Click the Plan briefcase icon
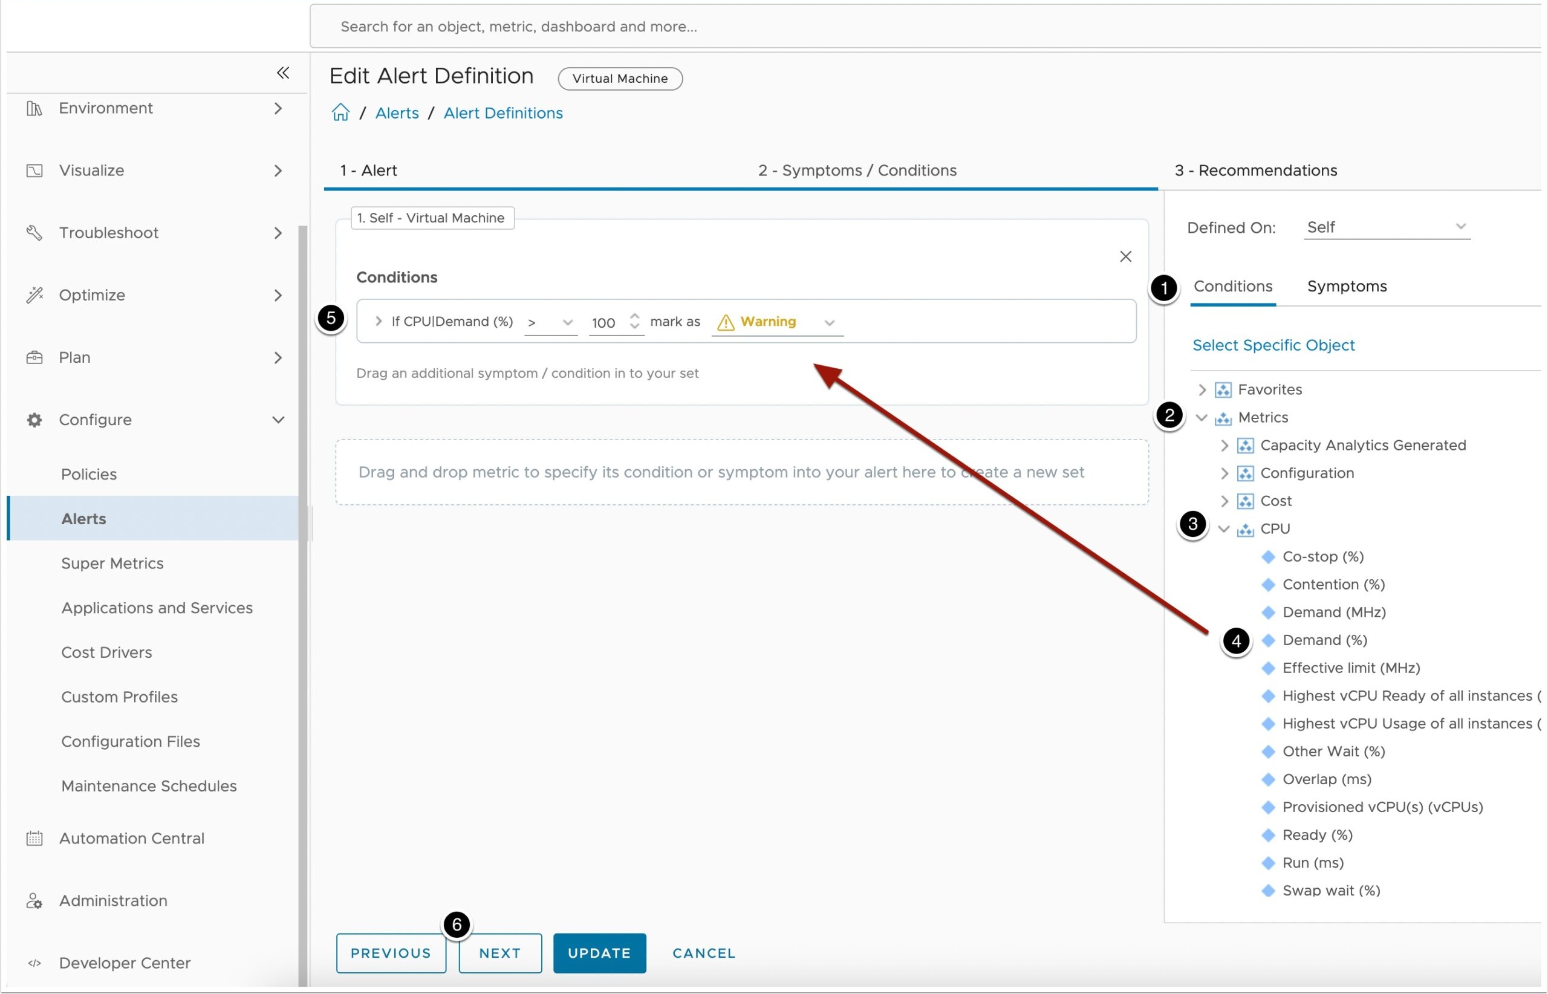The width and height of the screenshot is (1548, 994). coord(34,357)
